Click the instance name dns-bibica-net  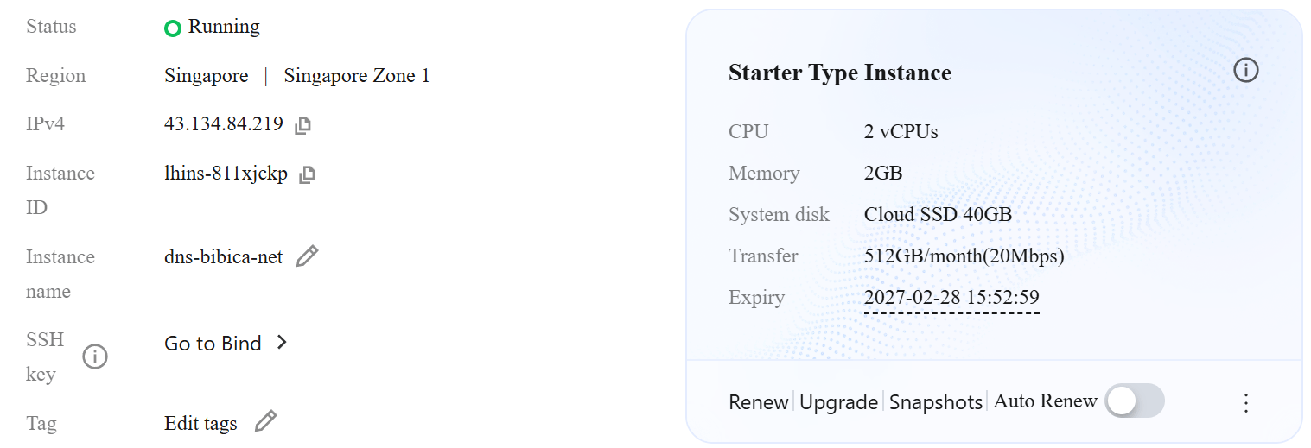pos(224,257)
